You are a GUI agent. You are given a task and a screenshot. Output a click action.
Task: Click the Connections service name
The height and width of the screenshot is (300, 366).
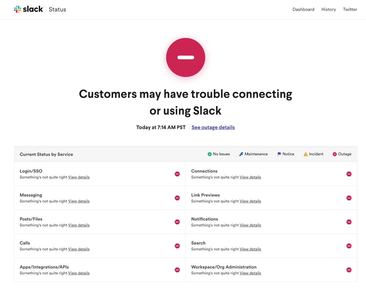(x=204, y=171)
